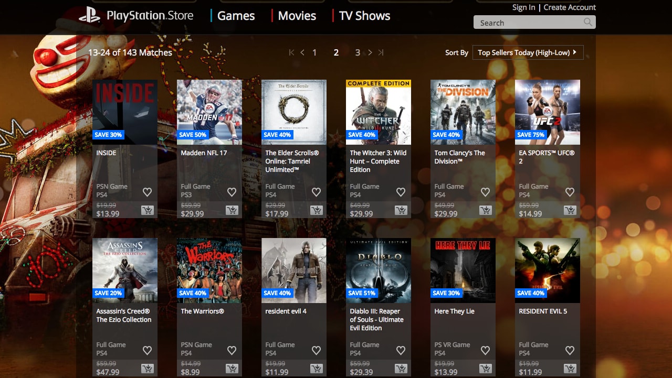This screenshot has height=378, width=672.
Task: Open Elder Scrolls Online cover image
Action: 294,112
